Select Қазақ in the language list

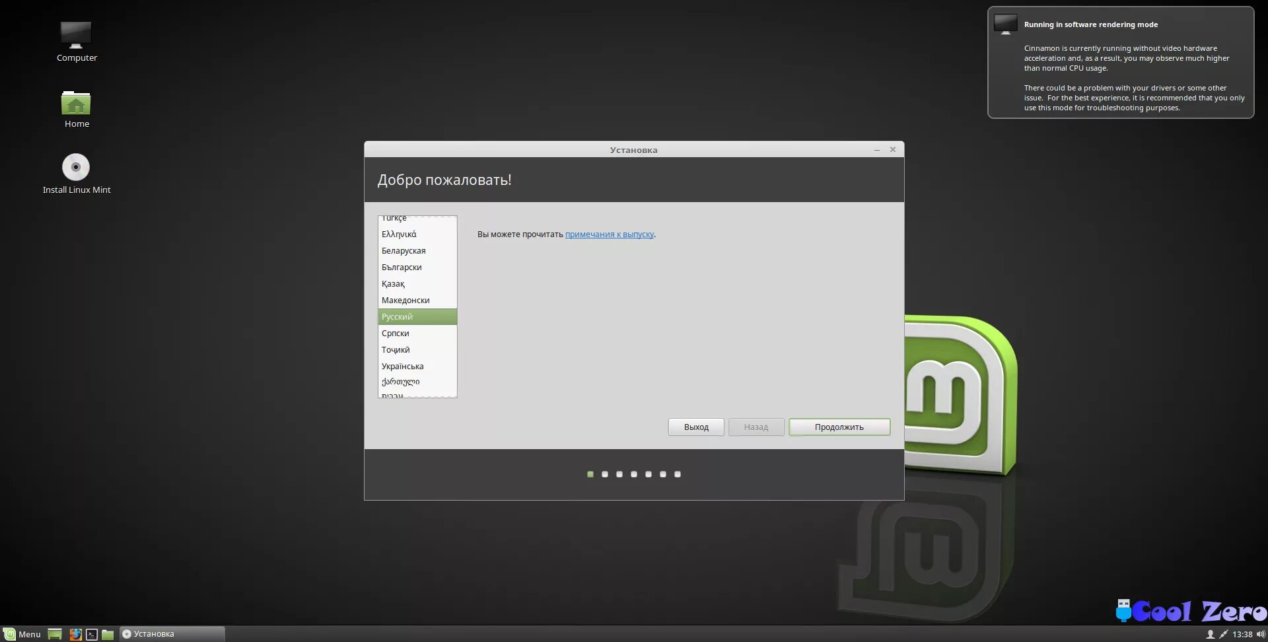pyautogui.click(x=417, y=283)
